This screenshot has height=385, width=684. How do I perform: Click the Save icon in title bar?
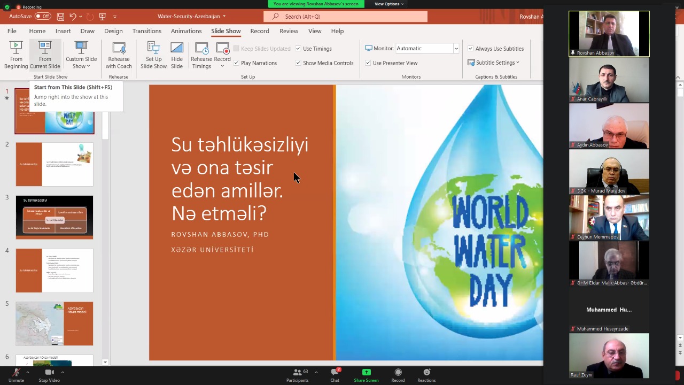click(60, 17)
